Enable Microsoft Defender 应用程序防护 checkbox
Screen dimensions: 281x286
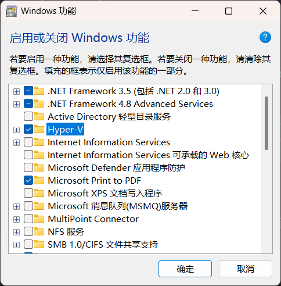pos(28,167)
